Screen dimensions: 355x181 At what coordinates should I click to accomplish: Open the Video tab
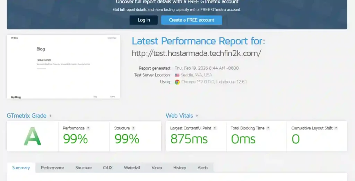157,168
